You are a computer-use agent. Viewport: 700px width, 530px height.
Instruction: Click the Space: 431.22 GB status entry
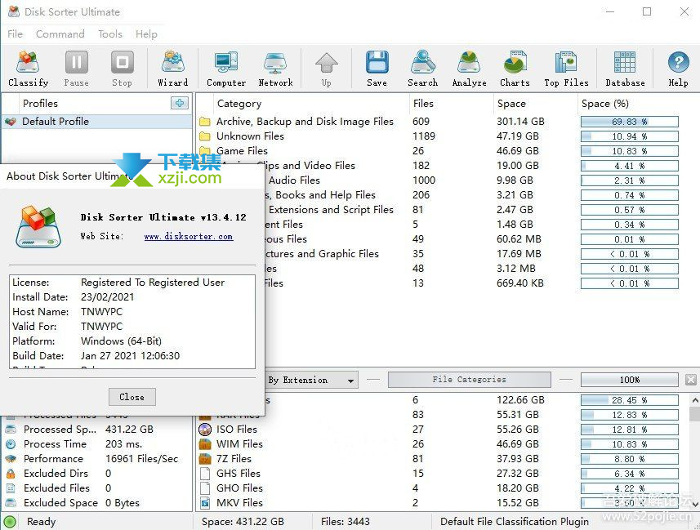pyautogui.click(x=243, y=522)
